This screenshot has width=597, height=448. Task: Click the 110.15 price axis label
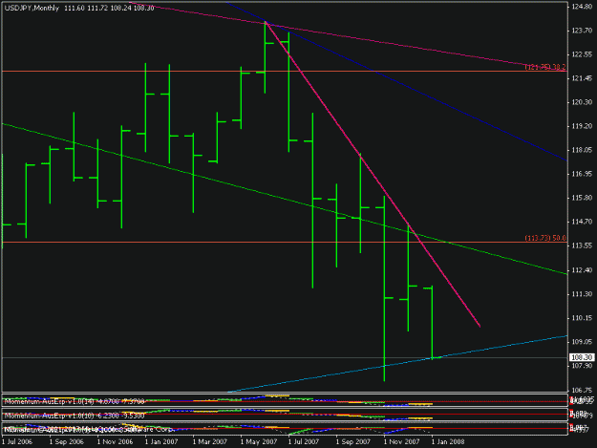[x=582, y=318]
